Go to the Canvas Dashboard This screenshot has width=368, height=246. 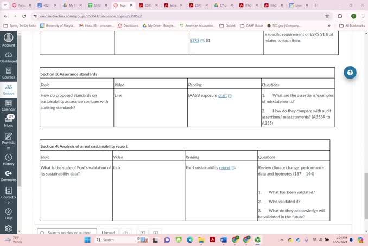point(8,56)
